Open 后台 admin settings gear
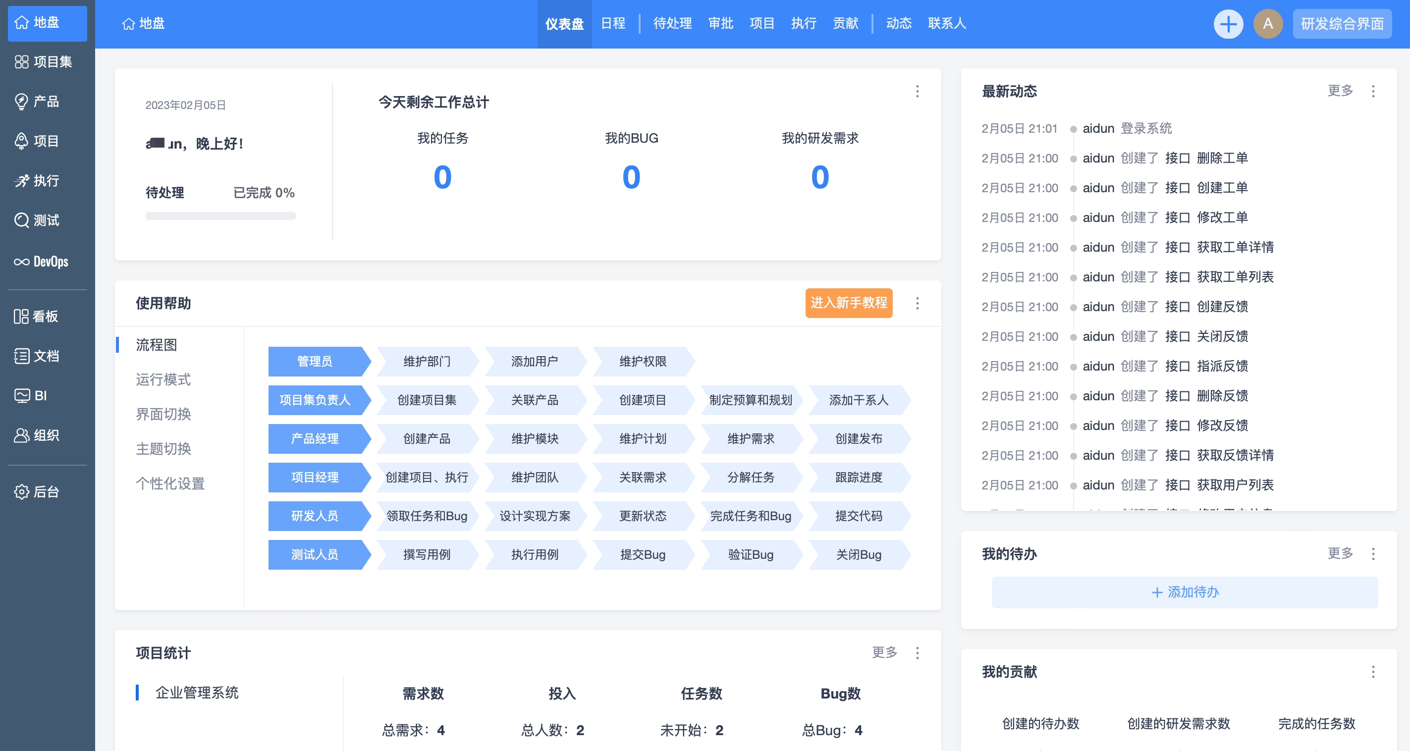Screen dimensions: 1410x751 coord(22,491)
